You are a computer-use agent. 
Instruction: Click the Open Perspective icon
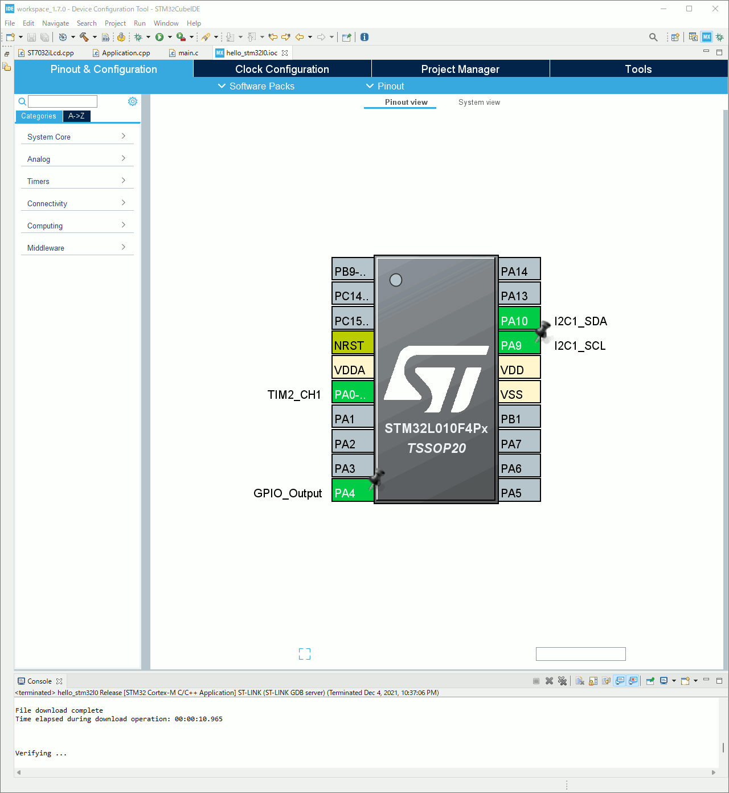point(675,37)
